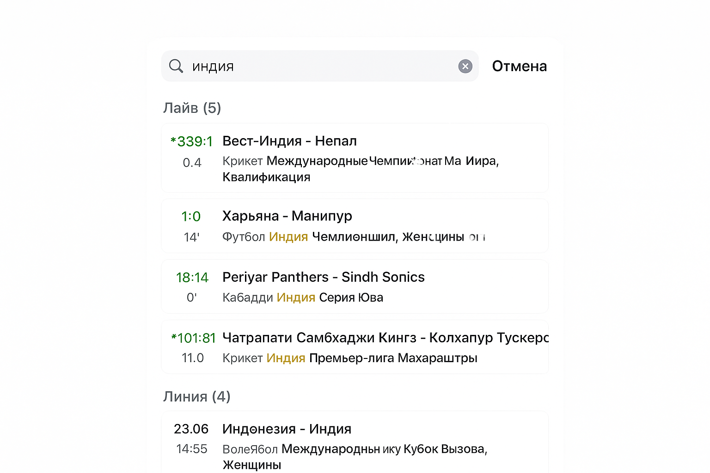Select the Лайв (5) section header

(192, 108)
